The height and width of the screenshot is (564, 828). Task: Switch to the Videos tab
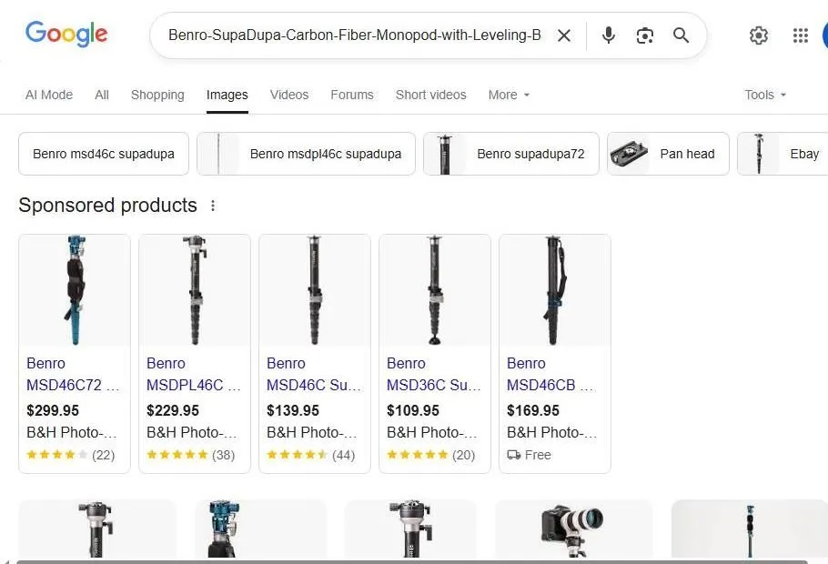point(289,95)
